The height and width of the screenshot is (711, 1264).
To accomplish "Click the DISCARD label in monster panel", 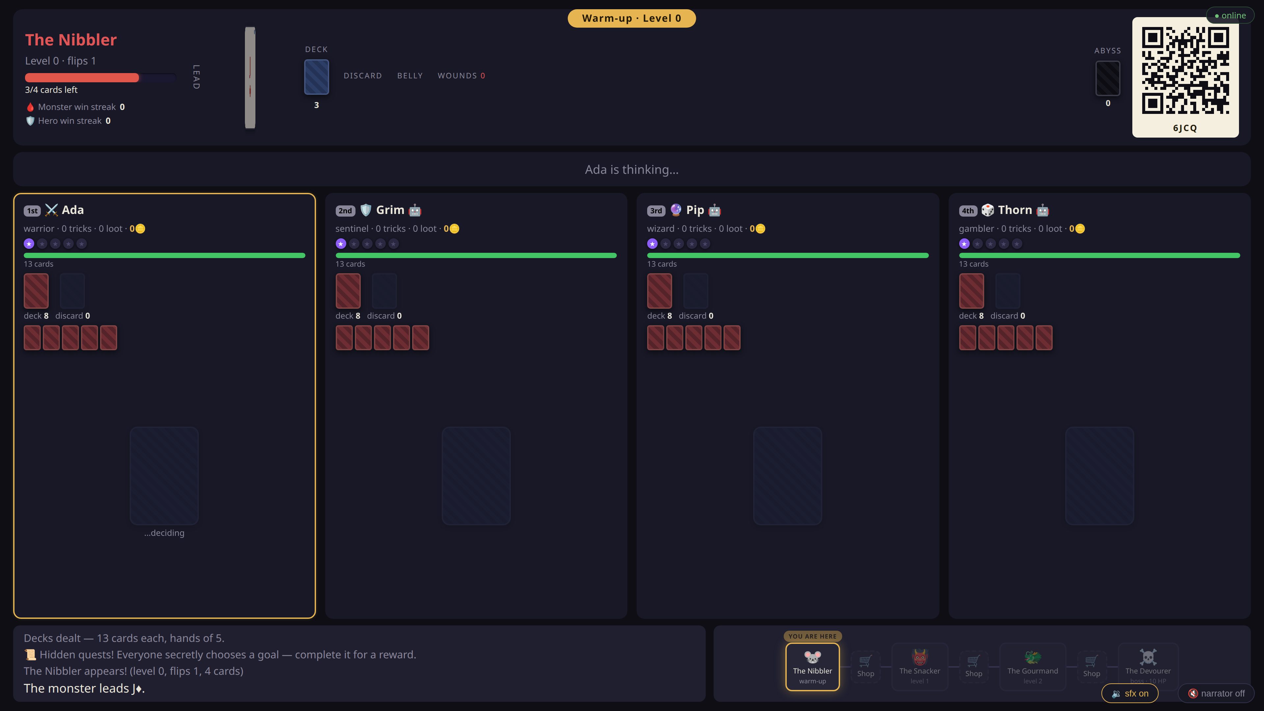I will coord(363,76).
